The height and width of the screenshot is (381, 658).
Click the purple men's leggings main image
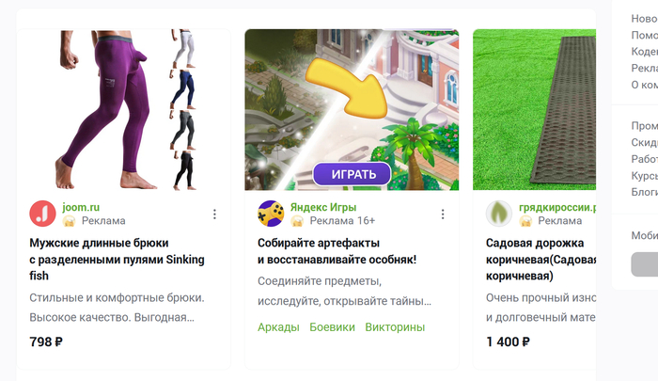click(x=102, y=109)
